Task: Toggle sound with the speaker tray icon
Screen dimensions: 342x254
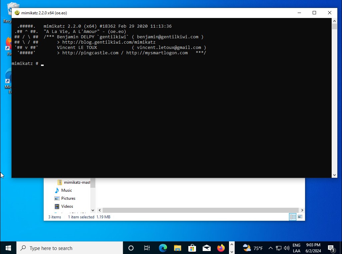Action: [x=287, y=248]
